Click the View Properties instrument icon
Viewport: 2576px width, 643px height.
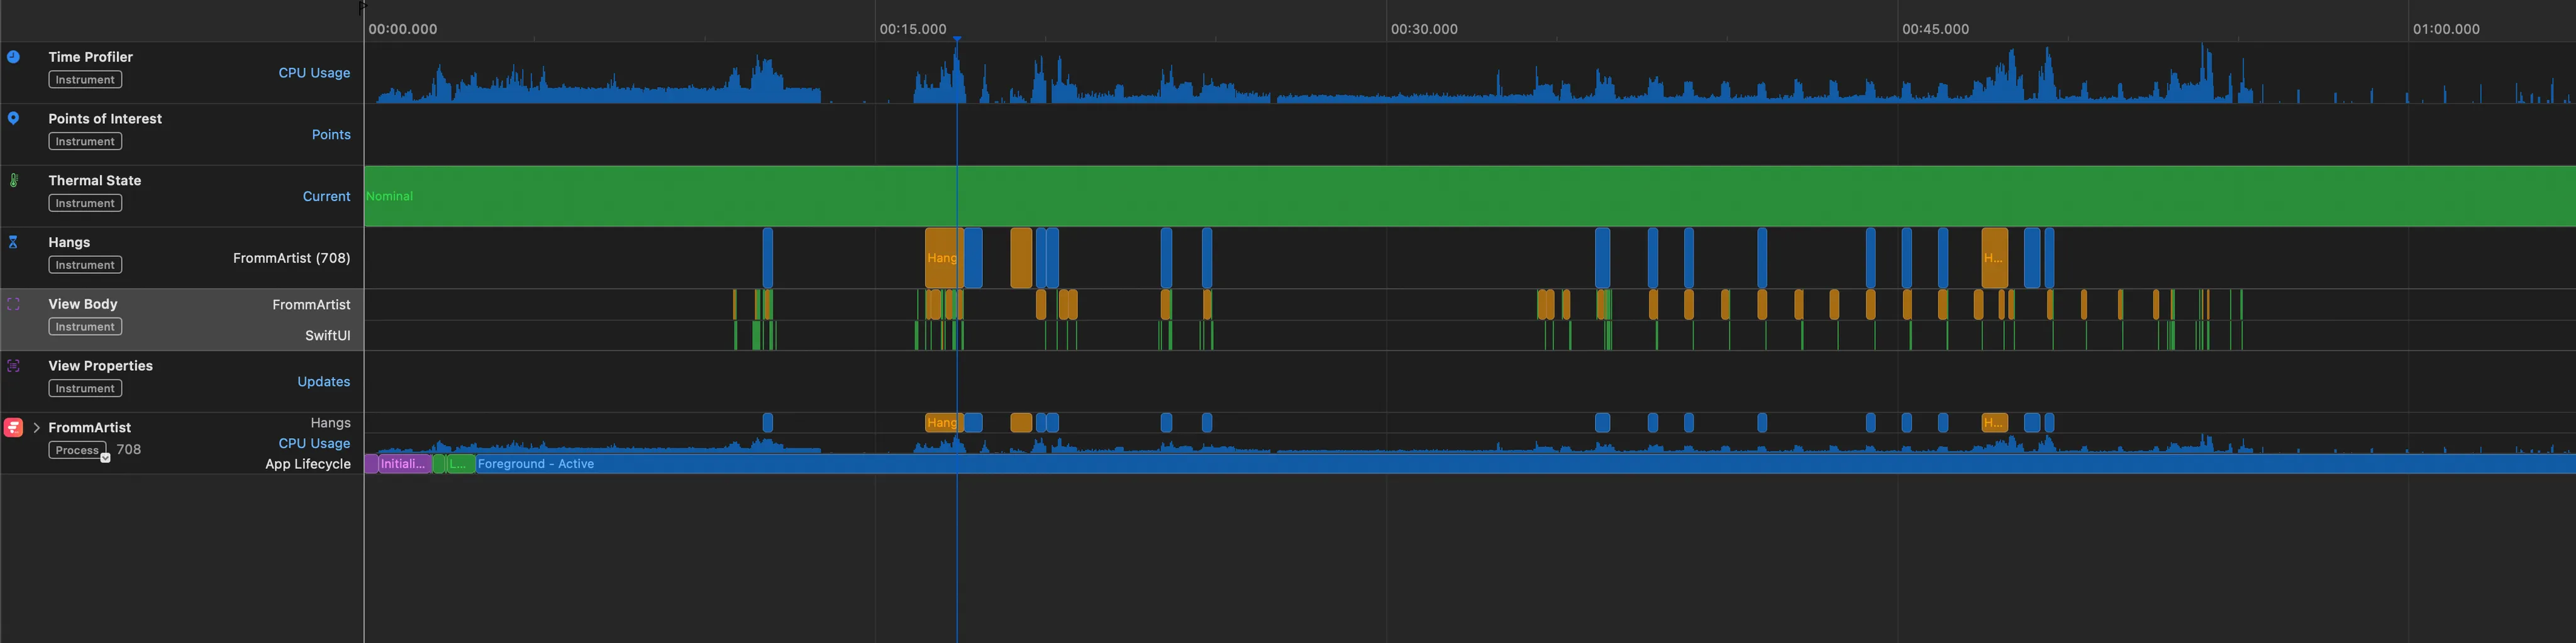[x=13, y=366]
